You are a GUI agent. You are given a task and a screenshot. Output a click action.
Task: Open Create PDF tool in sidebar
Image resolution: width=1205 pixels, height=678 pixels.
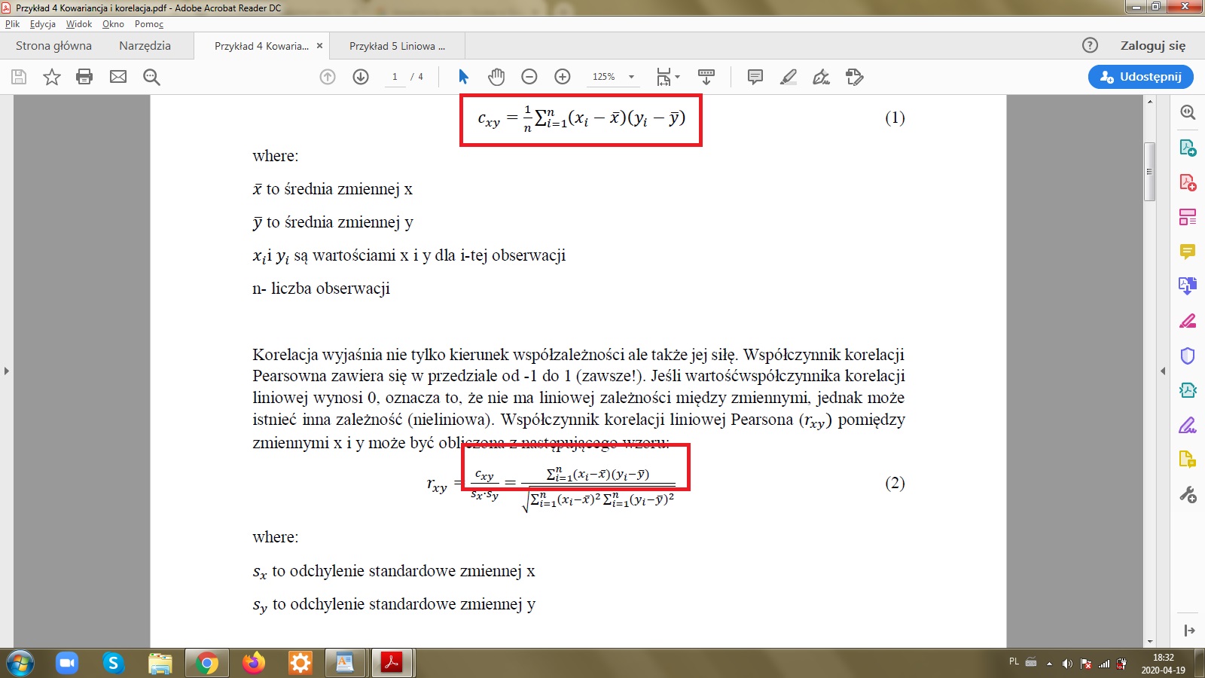point(1188,182)
